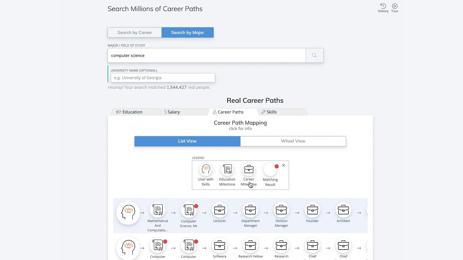Image resolution: width=463 pixels, height=260 pixels.
Task: Switch to the Salary tab
Action: point(174,112)
